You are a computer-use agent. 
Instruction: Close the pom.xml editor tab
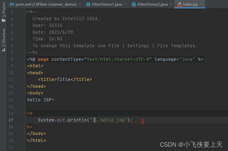(80, 5)
